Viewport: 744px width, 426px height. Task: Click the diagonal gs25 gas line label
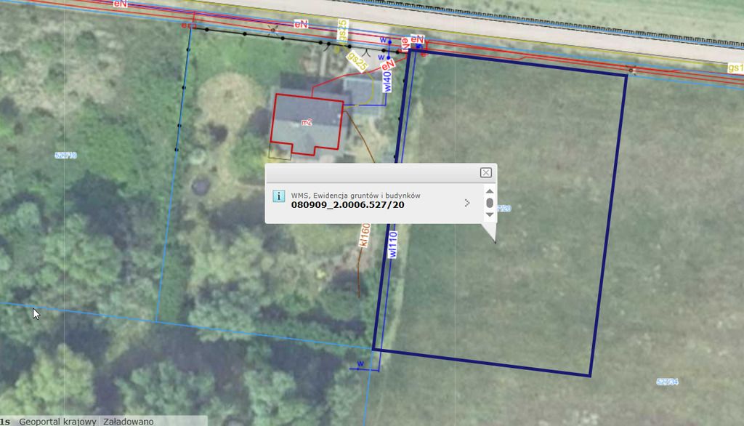(x=357, y=62)
